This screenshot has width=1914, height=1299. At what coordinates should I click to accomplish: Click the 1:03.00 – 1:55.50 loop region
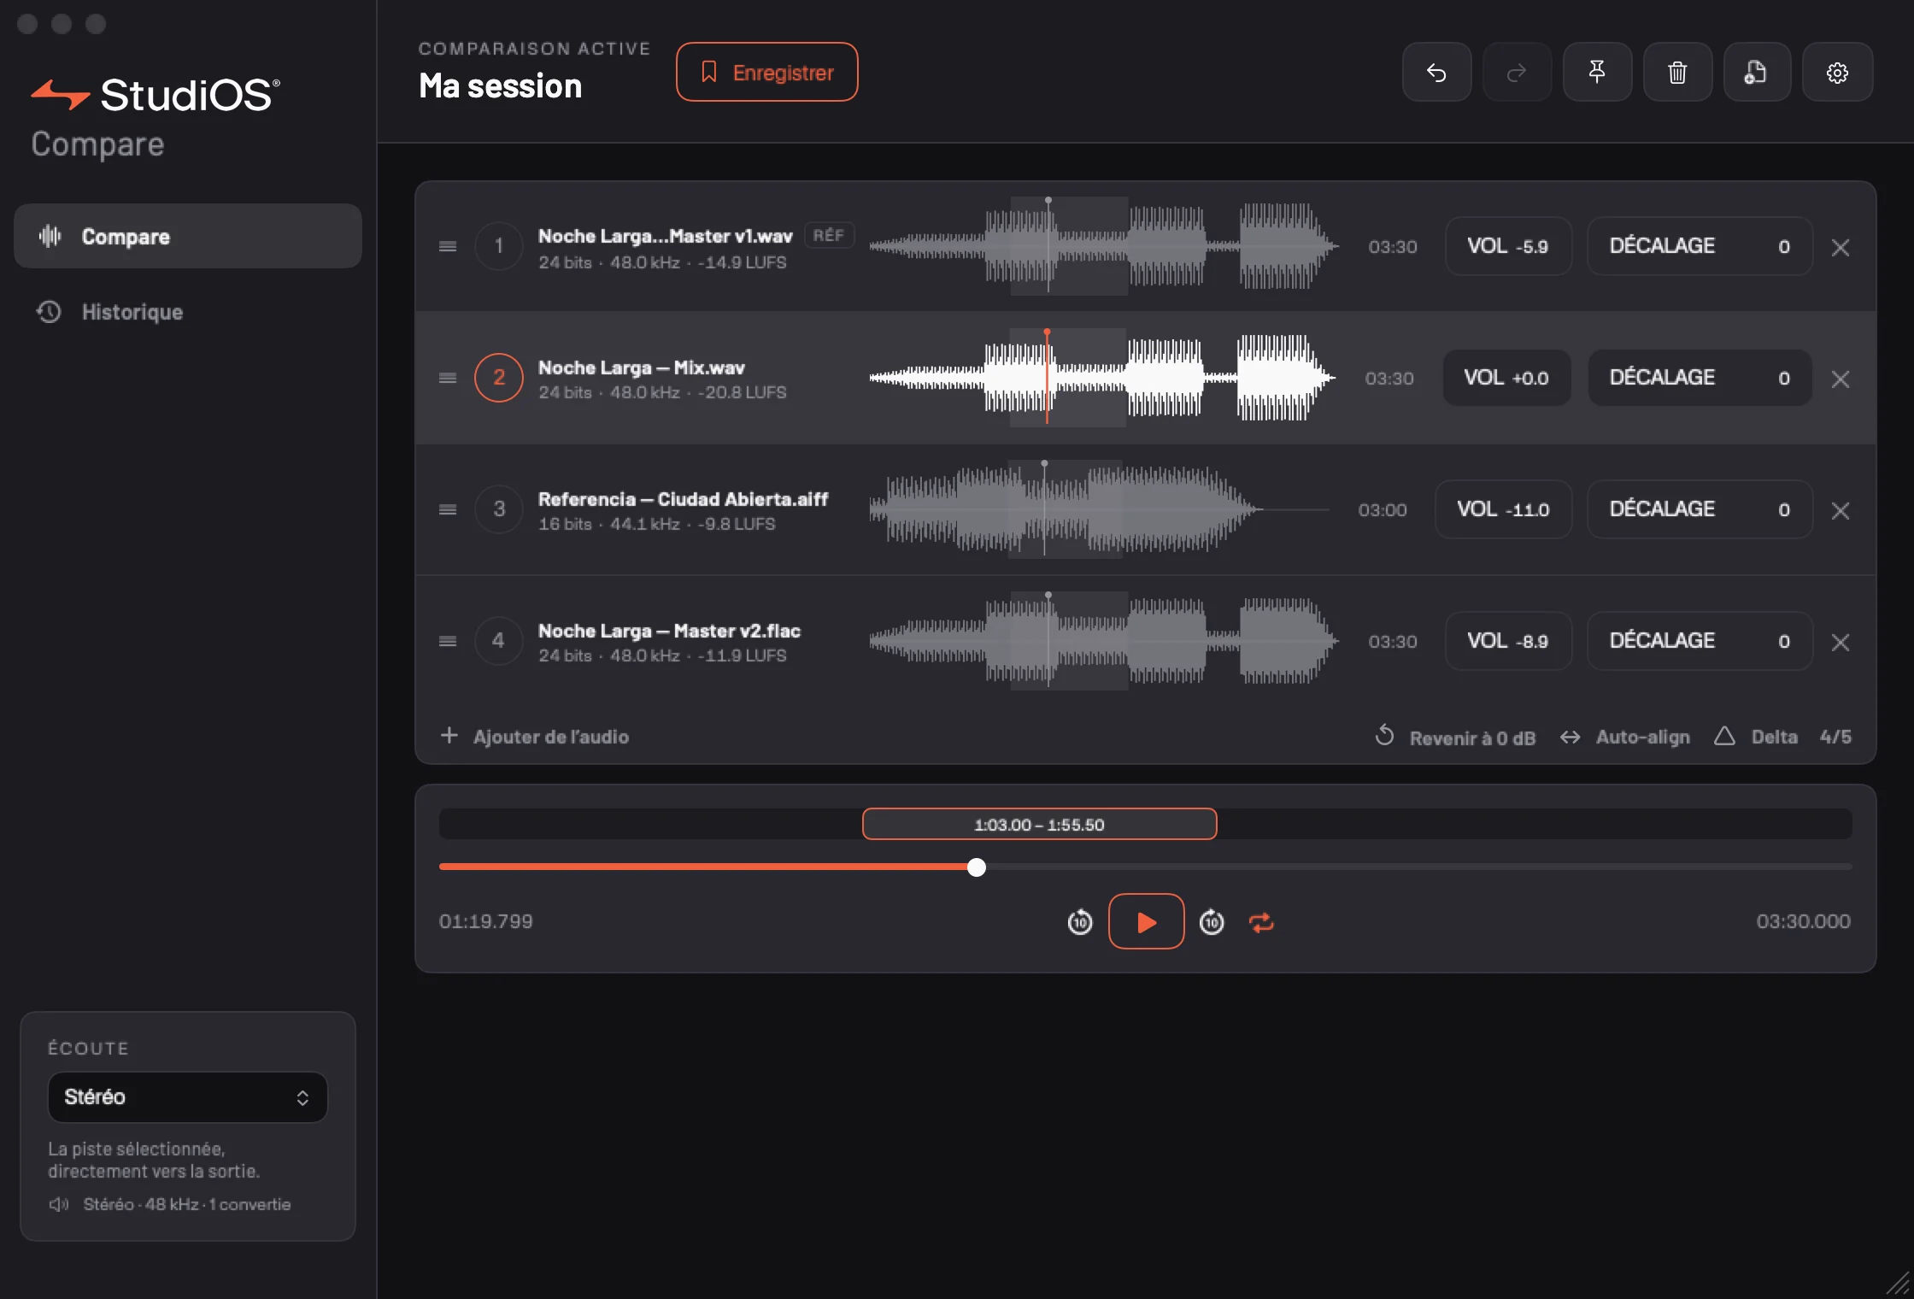coord(1039,825)
